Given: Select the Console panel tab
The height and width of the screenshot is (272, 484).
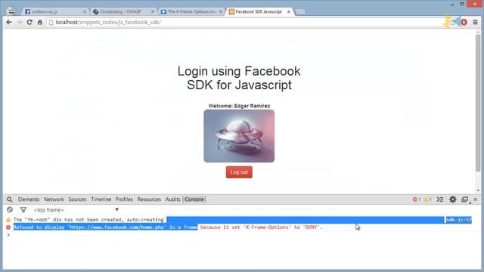Looking at the screenshot, I should (194, 199).
